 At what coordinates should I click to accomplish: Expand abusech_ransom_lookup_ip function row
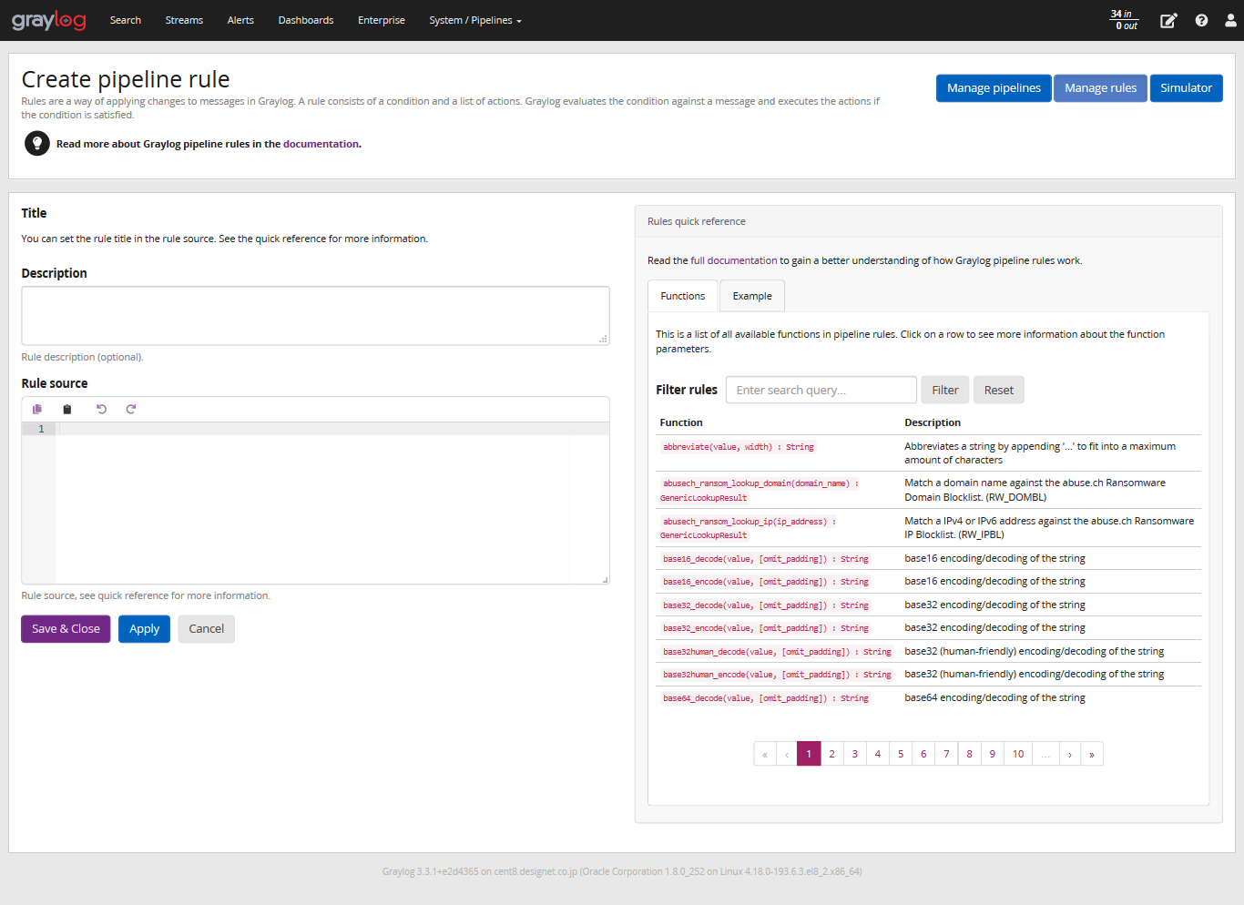click(x=928, y=528)
